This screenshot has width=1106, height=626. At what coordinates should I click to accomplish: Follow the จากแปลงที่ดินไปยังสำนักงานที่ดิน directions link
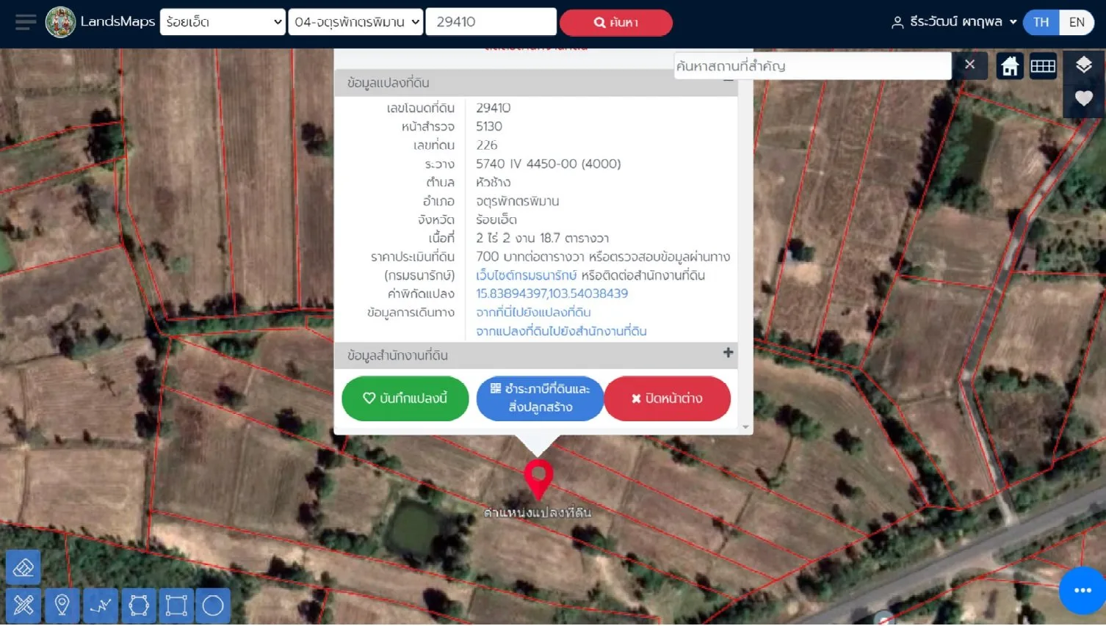561,331
